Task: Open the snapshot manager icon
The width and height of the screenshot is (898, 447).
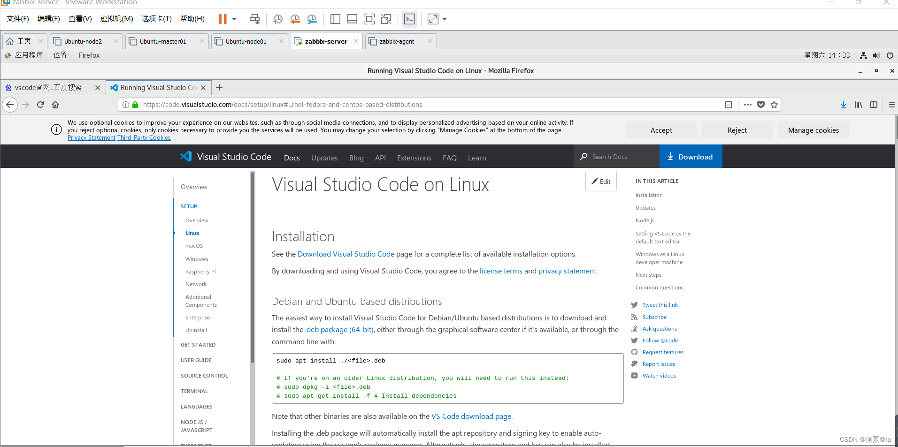Action: pos(312,19)
